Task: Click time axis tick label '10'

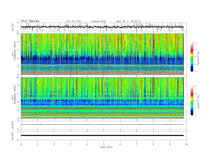Action: click(186, 144)
